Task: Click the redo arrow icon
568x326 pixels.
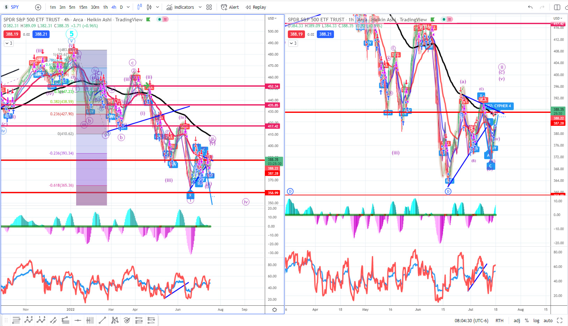Action: (x=542, y=7)
